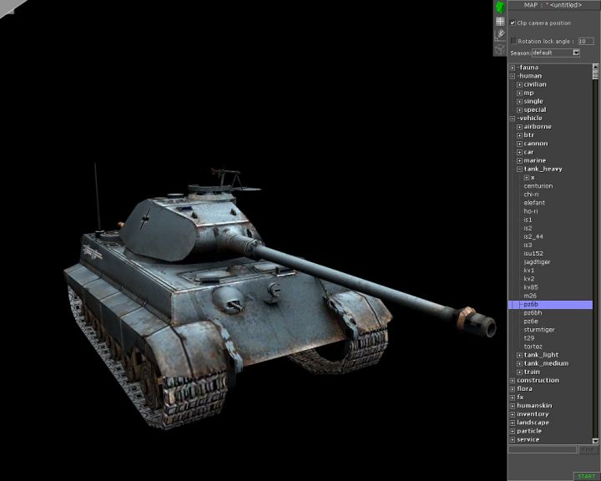This screenshot has width=601, height=481.
Task: Expand the tank_light folder
Action: 519,355
